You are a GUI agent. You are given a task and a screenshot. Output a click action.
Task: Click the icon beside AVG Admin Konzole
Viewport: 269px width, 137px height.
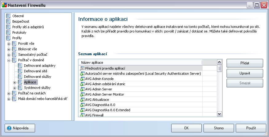82,79
